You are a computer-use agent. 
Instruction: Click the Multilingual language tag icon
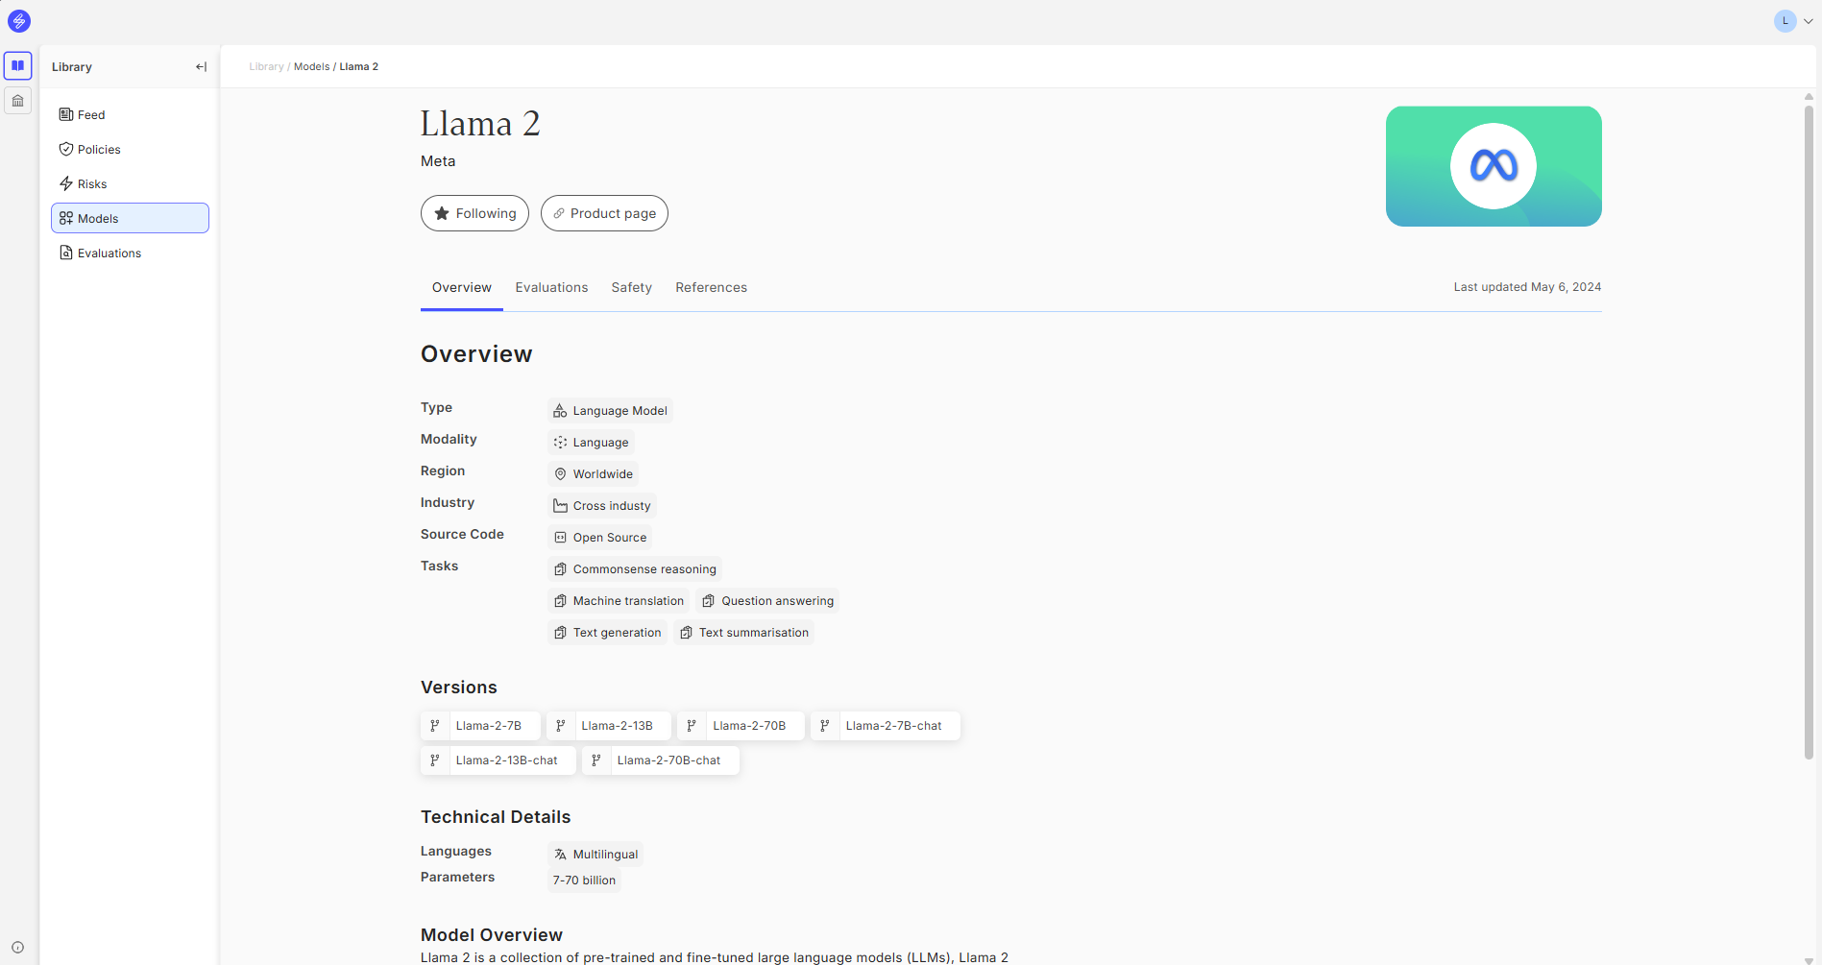560,855
